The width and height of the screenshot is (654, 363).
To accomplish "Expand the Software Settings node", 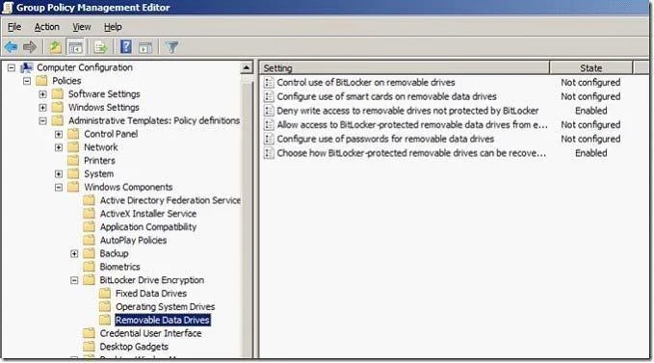I will pyautogui.click(x=43, y=94).
